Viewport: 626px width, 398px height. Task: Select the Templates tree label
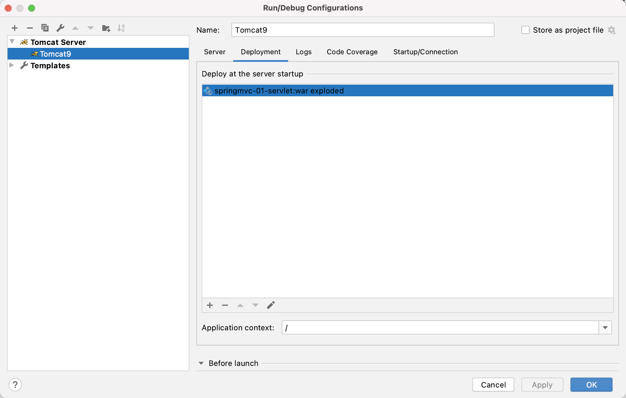click(50, 65)
